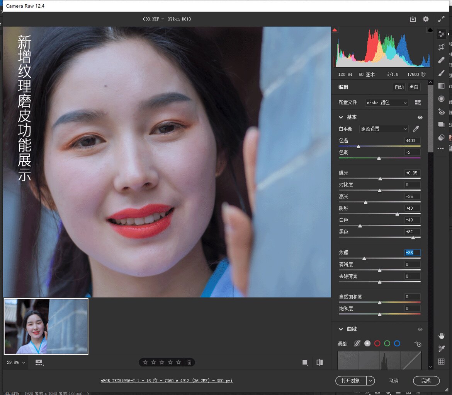Toggle shadow clipping warning in histogram
This screenshot has height=395, width=452.
pyautogui.click(x=335, y=30)
